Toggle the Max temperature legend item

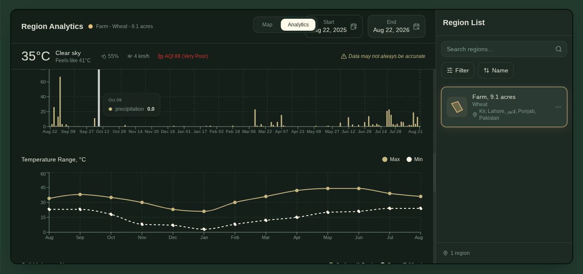[391, 159]
